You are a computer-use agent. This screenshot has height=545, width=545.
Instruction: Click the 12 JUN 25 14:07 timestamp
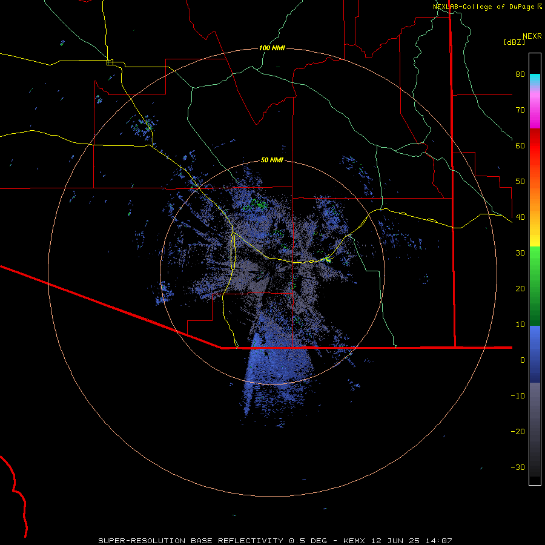(x=412, y=541)
